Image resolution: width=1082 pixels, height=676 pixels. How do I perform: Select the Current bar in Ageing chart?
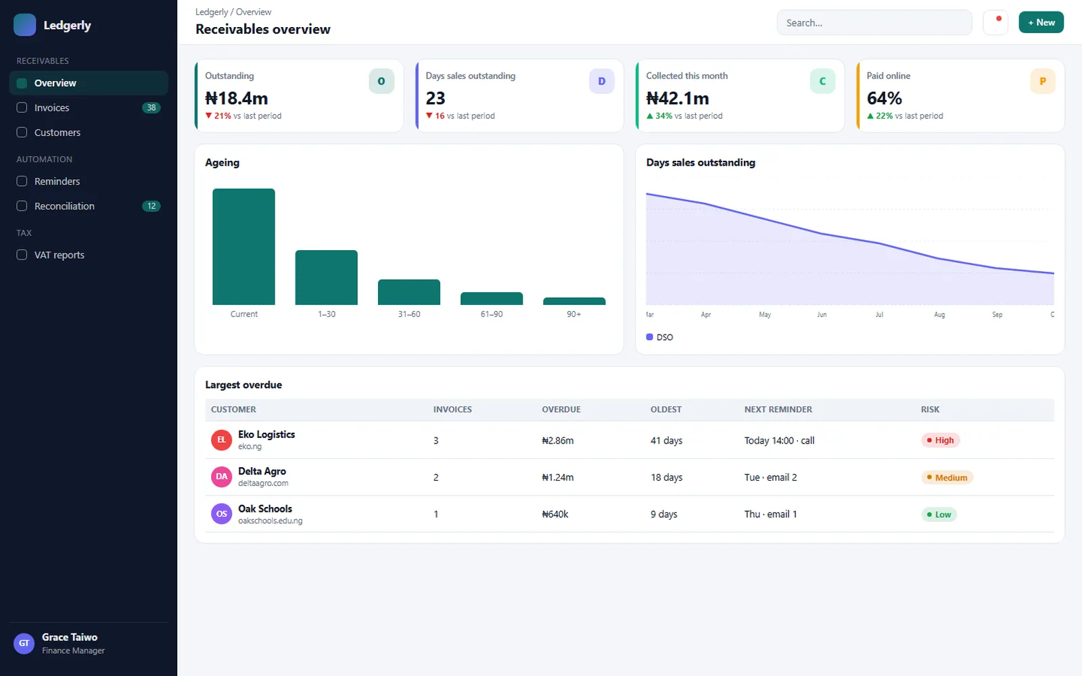243,247
